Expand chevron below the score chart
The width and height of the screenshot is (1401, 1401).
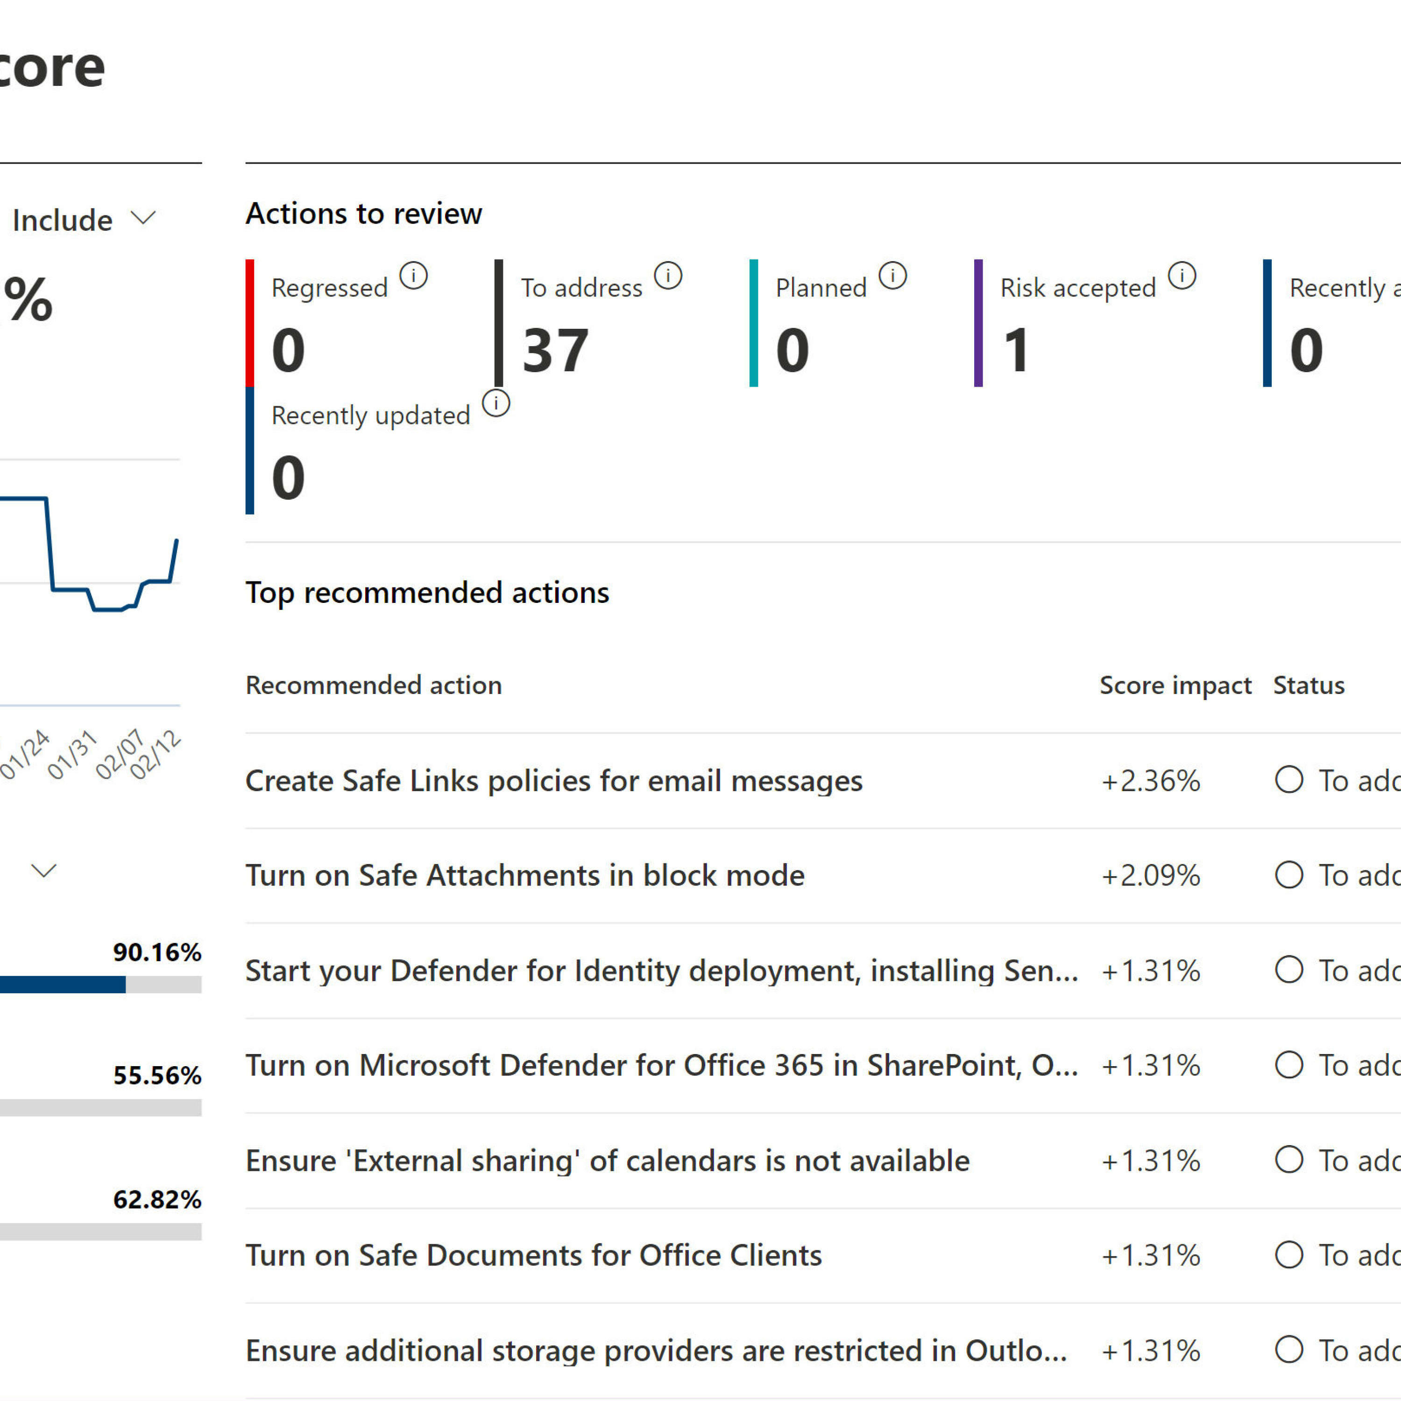point(44,870)
